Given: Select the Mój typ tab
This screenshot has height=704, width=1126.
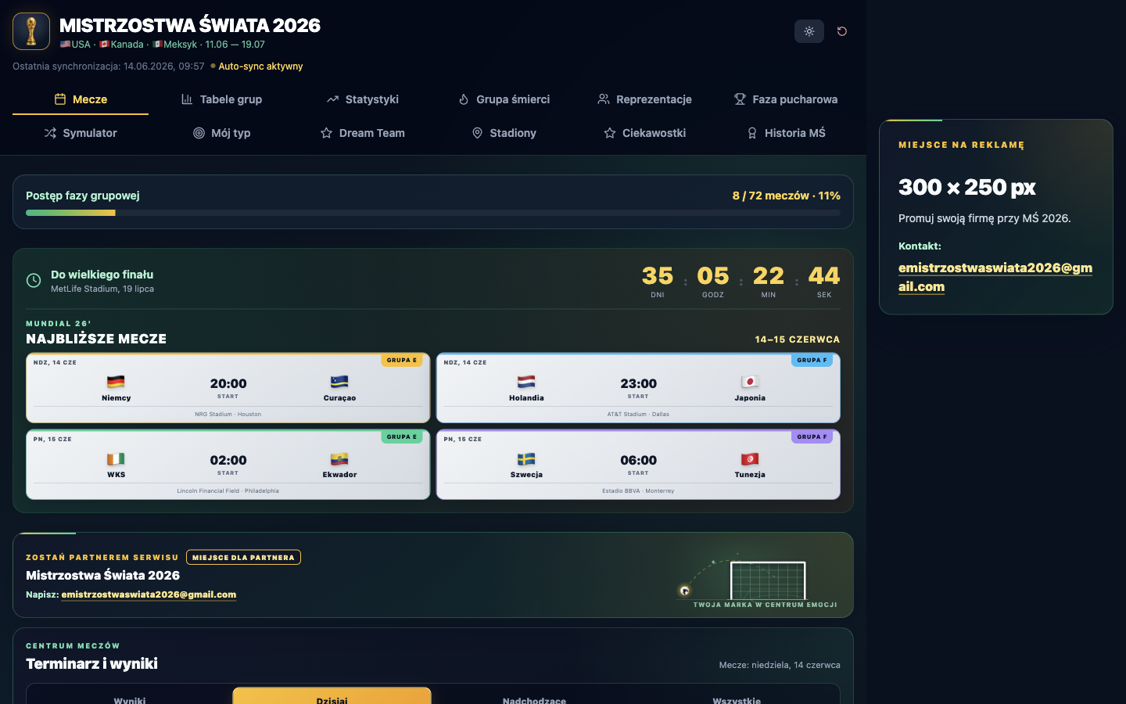Looking at the screenshot, I should [x=221, y=133].
